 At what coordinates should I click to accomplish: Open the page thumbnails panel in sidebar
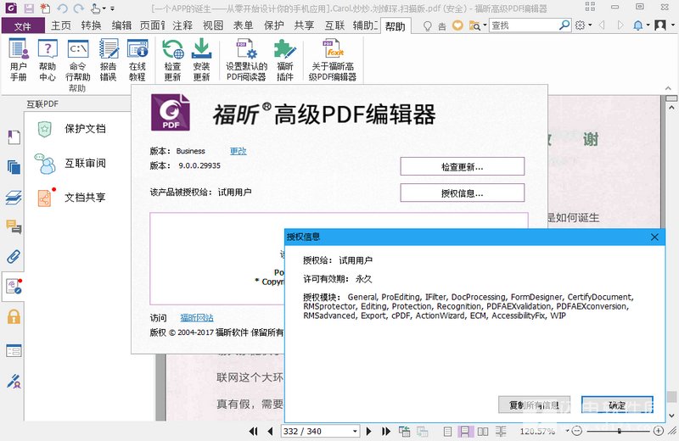(x=14, y=166)
